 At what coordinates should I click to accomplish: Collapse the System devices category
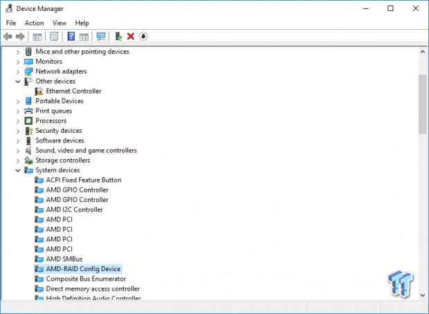click(18, 170)
